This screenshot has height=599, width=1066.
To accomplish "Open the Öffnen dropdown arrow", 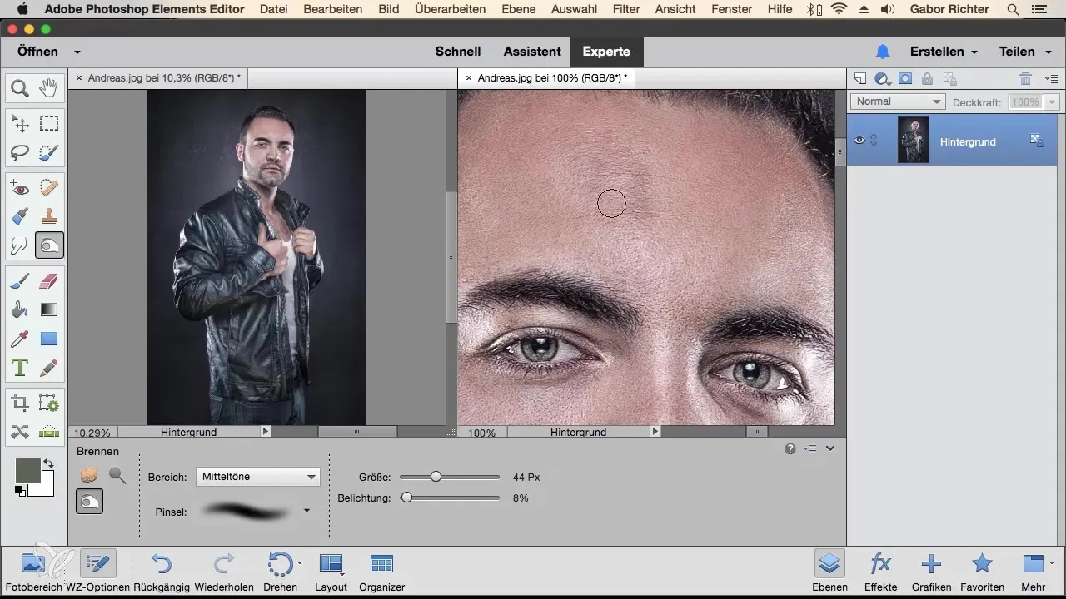I will [77, 52].
